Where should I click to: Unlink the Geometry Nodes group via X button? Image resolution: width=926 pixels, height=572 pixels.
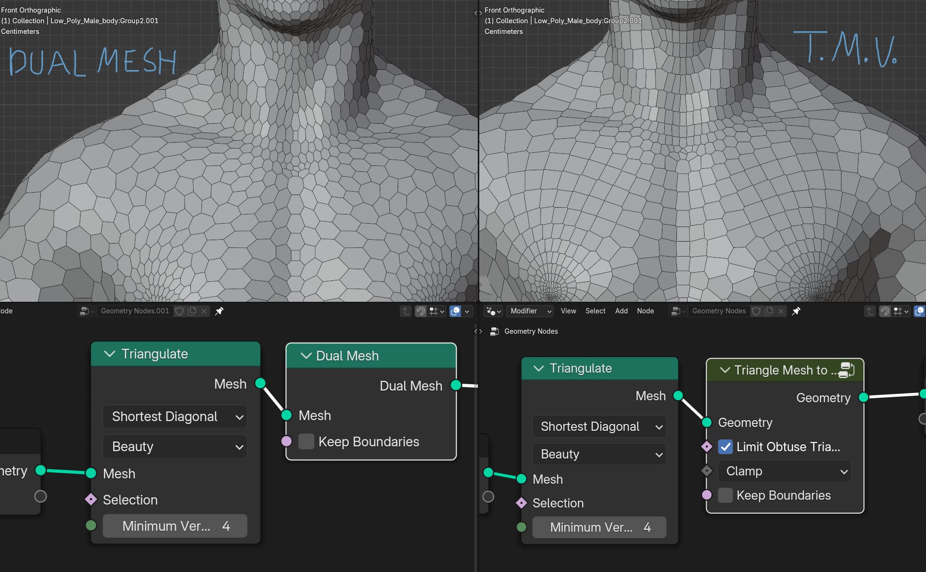coord(781,311)
